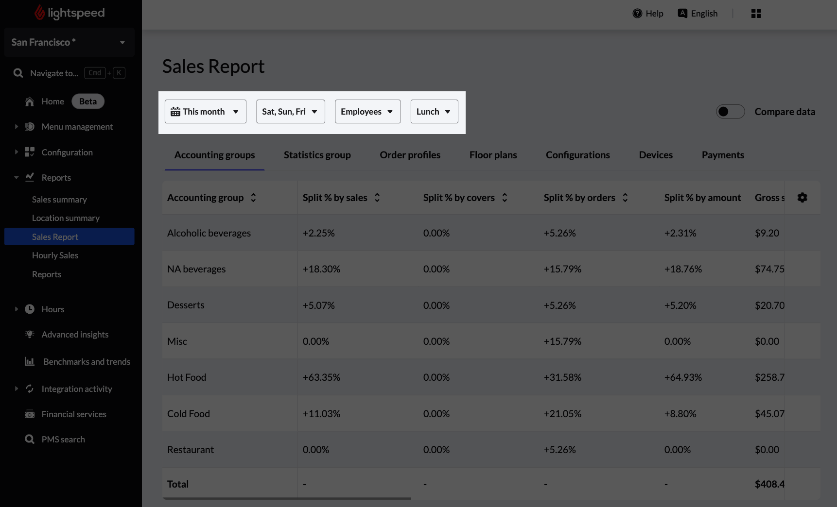Click the PMS search magnifier icon
This screenshot has width=837, height=507.
pyautogui.click(x=30, y=439)
